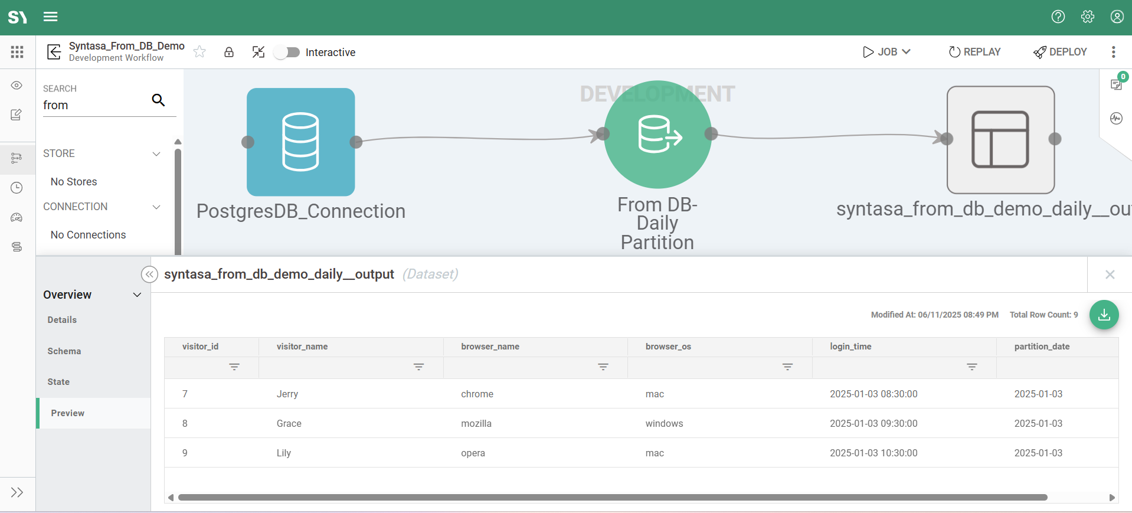Viewport: 1132px width, 513px height.
Task: Click the output dataset table node icon
Action: pos(1000,140)
